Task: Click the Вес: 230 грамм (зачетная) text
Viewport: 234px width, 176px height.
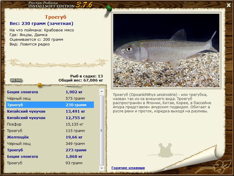Action: [42, 23]
